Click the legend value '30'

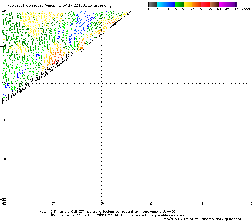point(201,9)
